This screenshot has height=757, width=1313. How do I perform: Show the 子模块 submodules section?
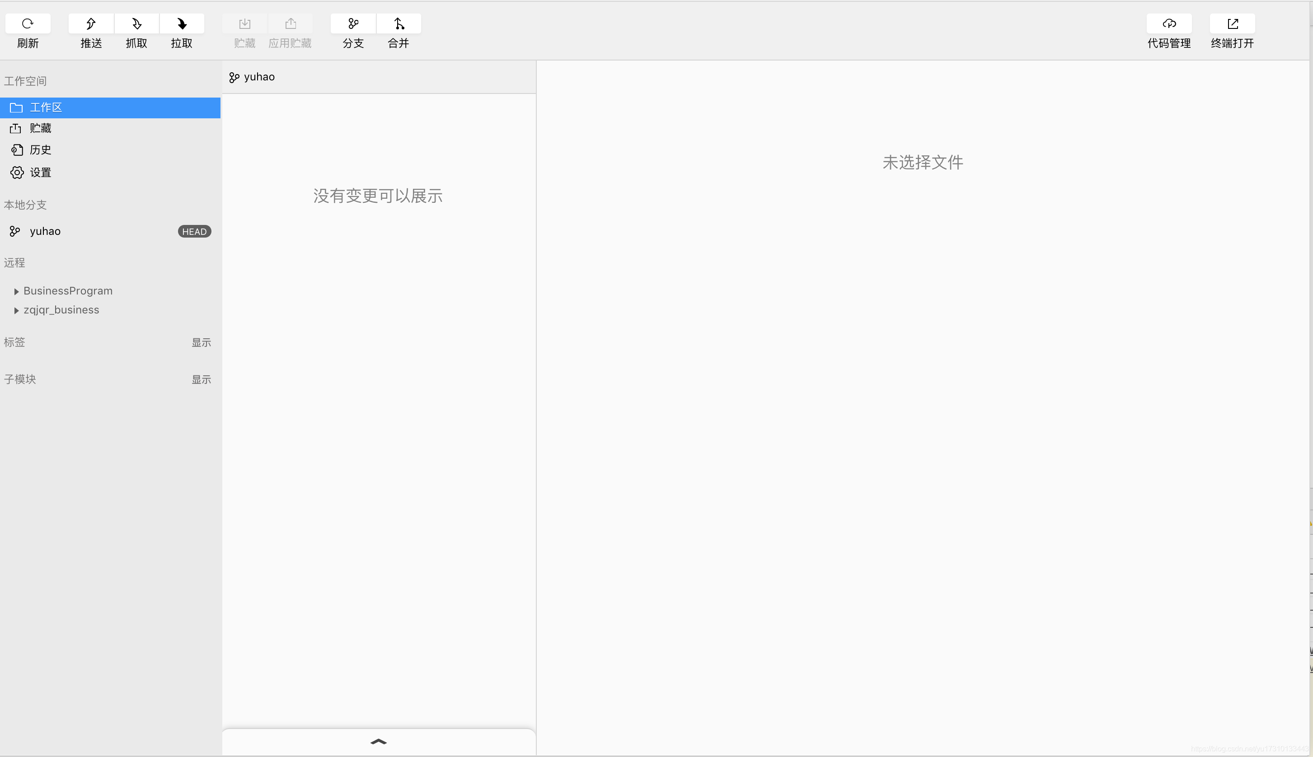[201, 379]
